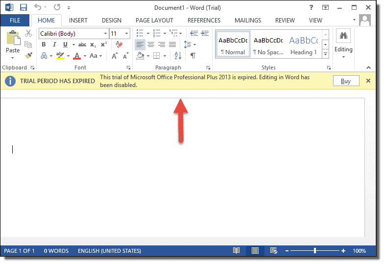Toggle Show/Hide paragraph marks
Screen dimensions: 384x264
[x=193, y=56]
